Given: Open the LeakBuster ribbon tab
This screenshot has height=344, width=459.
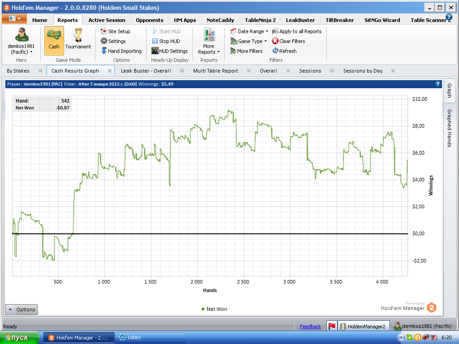Looking at the screenshot, I should pos(300,20).
